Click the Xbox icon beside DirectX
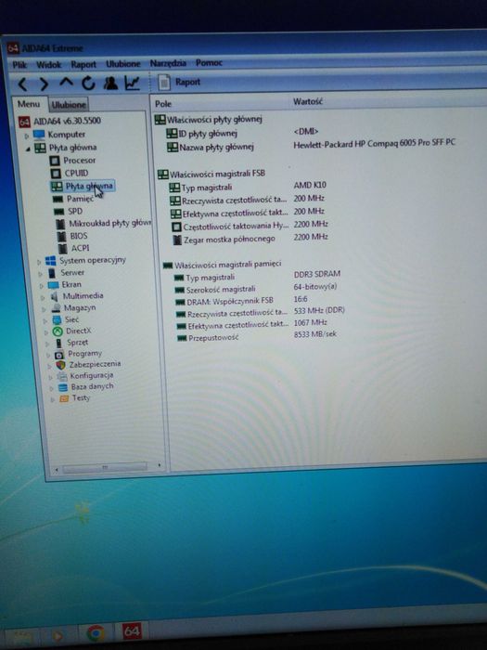This screenshot has width=487, height=650. pos(58,331)
